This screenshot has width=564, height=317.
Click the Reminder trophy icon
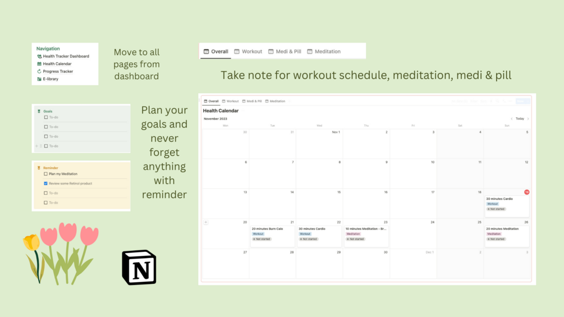tap(39, 168)
